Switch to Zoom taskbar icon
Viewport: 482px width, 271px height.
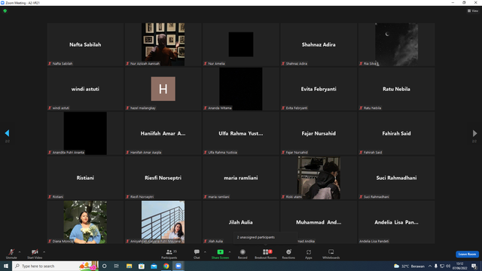[178, 266]
